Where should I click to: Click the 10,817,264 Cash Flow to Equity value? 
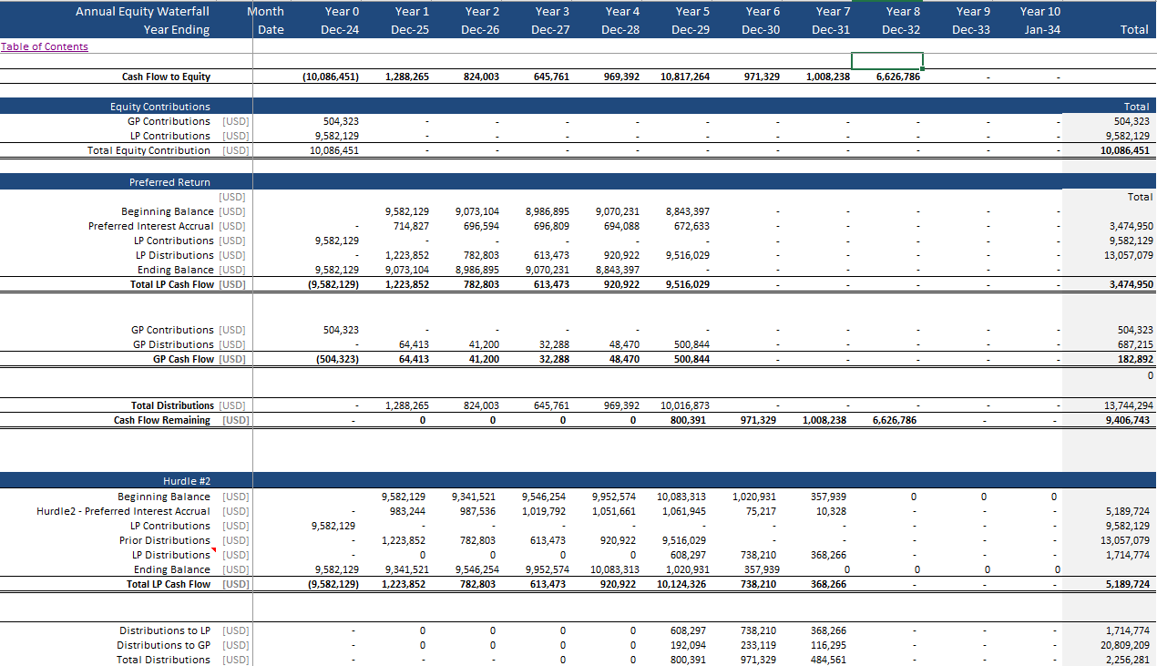685,77
